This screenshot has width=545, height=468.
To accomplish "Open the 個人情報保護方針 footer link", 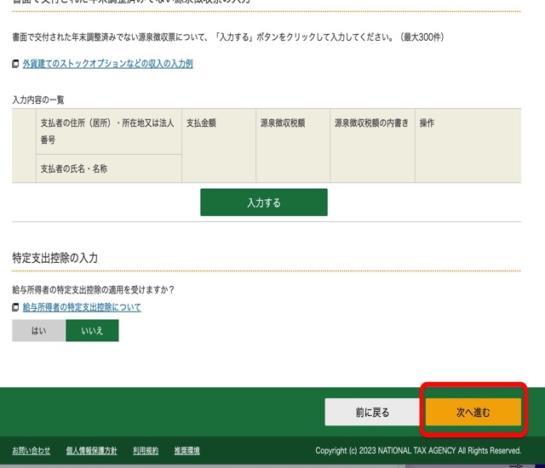I will (x=91, y=450).
